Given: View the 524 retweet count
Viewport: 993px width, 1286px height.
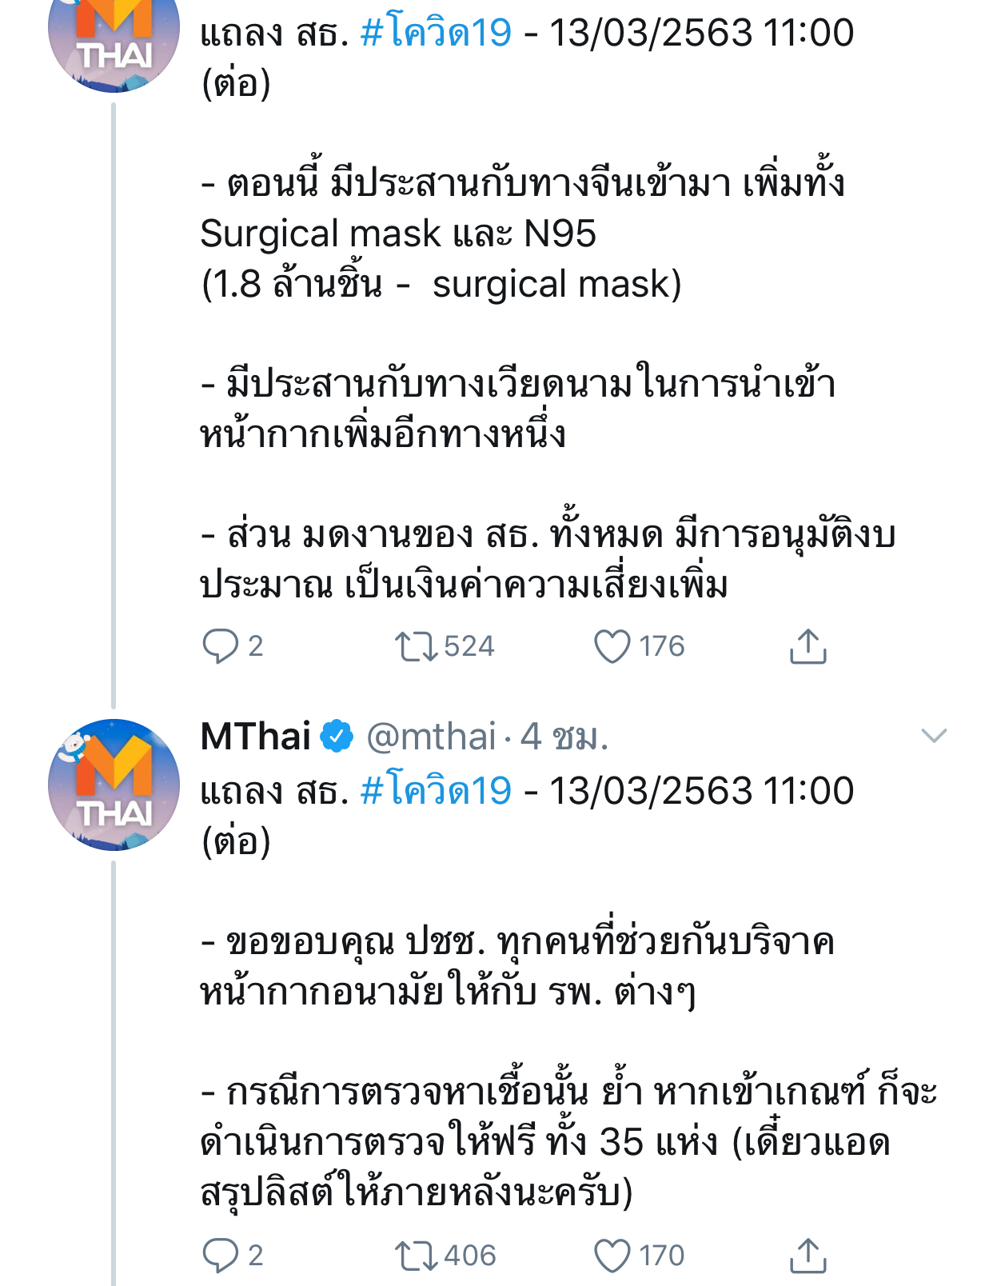Looking at the screenshot, I should (x=469, y=646).
